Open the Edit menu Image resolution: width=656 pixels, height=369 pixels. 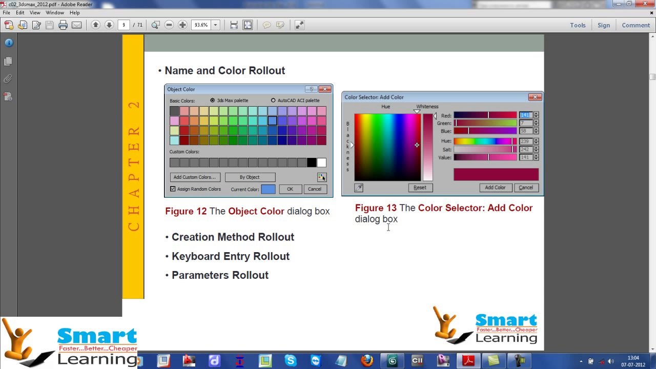(x=20, y=12)
